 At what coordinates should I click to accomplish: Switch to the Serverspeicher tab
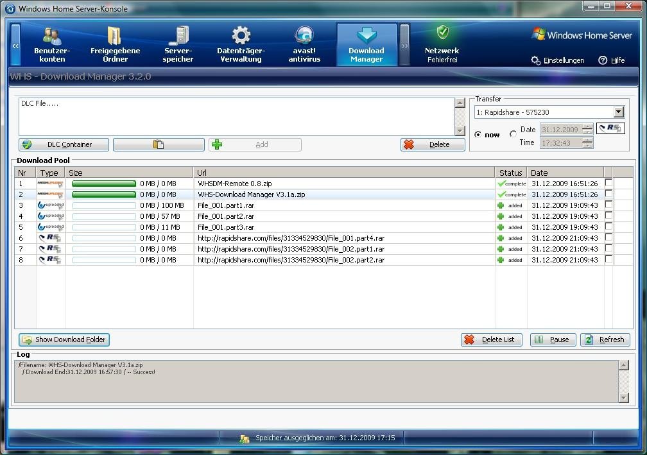[178, 44]
